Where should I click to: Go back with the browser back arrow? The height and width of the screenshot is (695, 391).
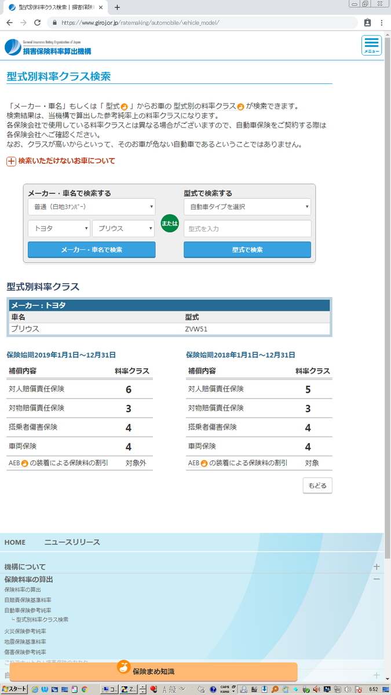9,23
